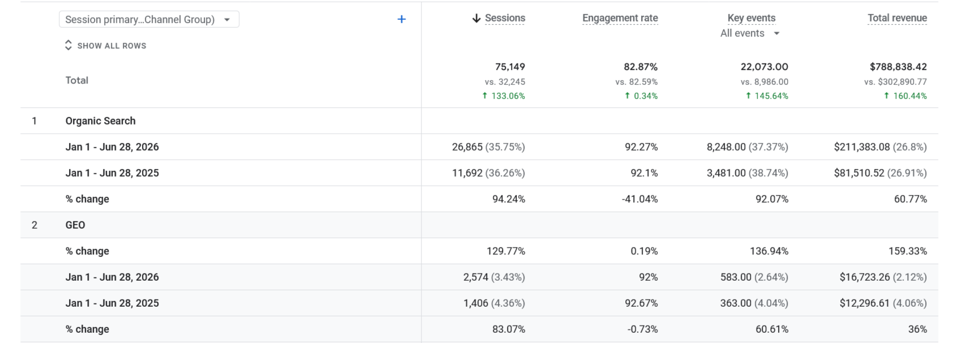Add a secondary dimension with the plus icon
This screenshot has height=343, width=958.
[x=402, y=19]
